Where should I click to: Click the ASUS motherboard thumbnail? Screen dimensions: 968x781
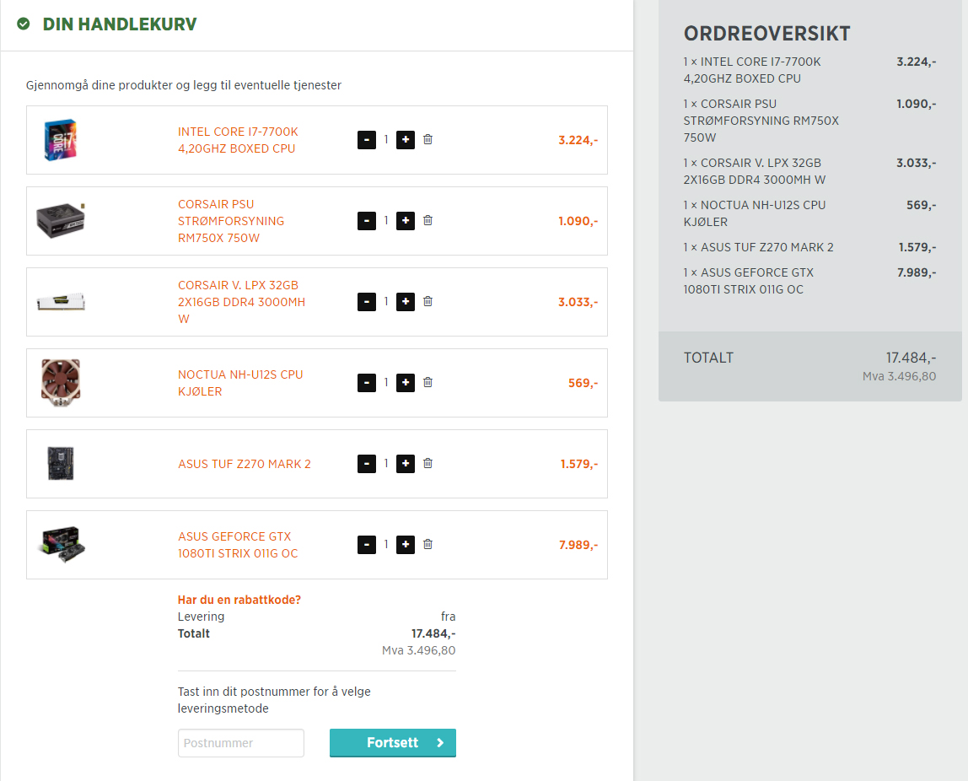point(61,464)
